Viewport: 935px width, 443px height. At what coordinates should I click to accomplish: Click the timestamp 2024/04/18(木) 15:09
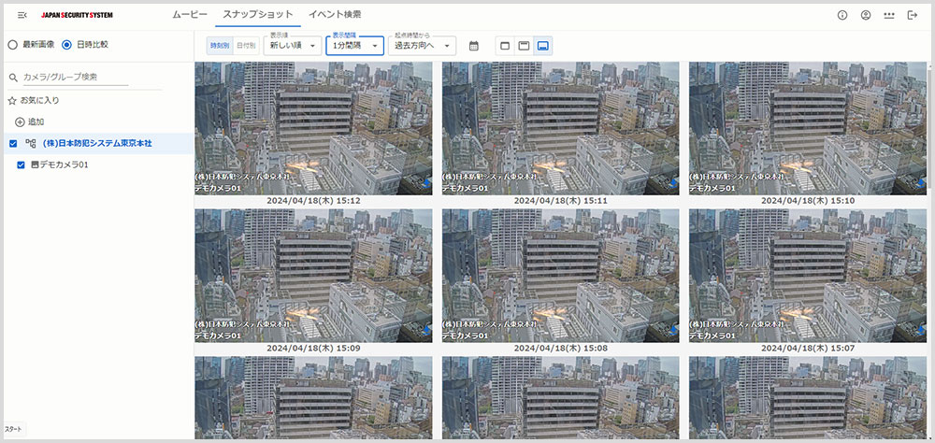click(x=313, y=348)
